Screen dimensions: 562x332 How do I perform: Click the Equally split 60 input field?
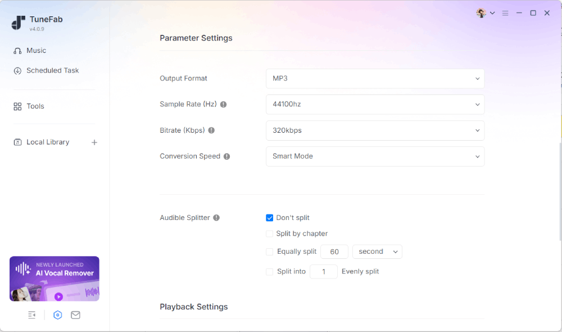tap(334, 252)
